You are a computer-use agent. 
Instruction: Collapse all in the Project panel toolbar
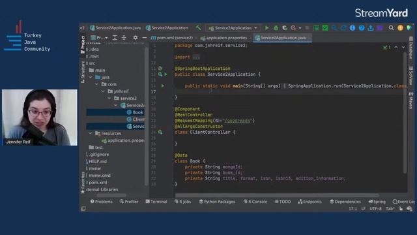point(124,38)
